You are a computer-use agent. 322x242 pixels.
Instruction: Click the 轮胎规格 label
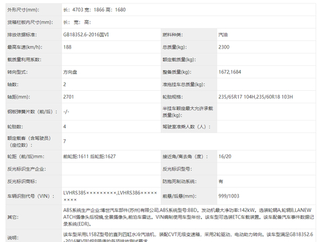(172, 97)
